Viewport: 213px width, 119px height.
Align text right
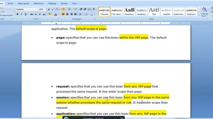point(71,14)
